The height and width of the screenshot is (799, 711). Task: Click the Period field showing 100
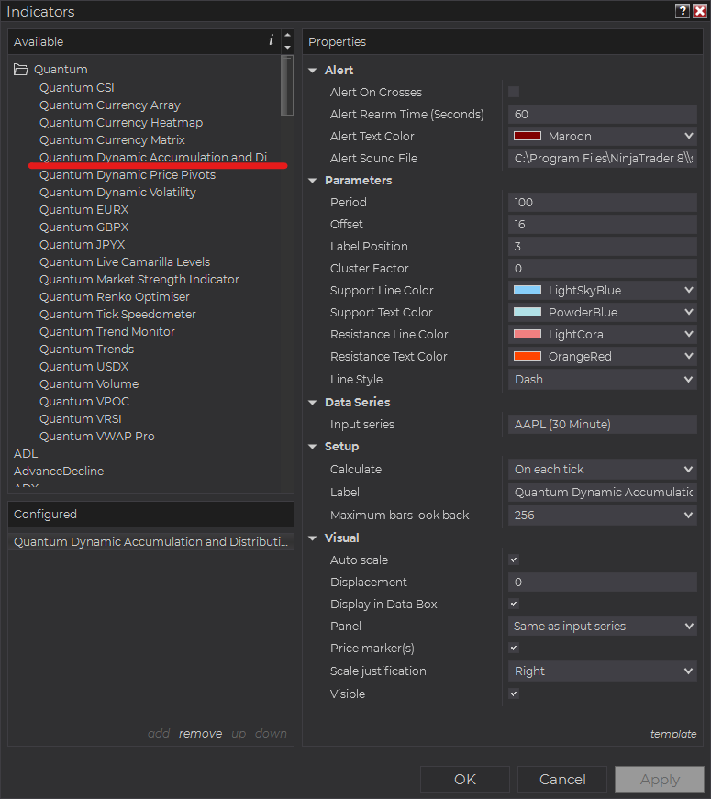click(603, 203)
